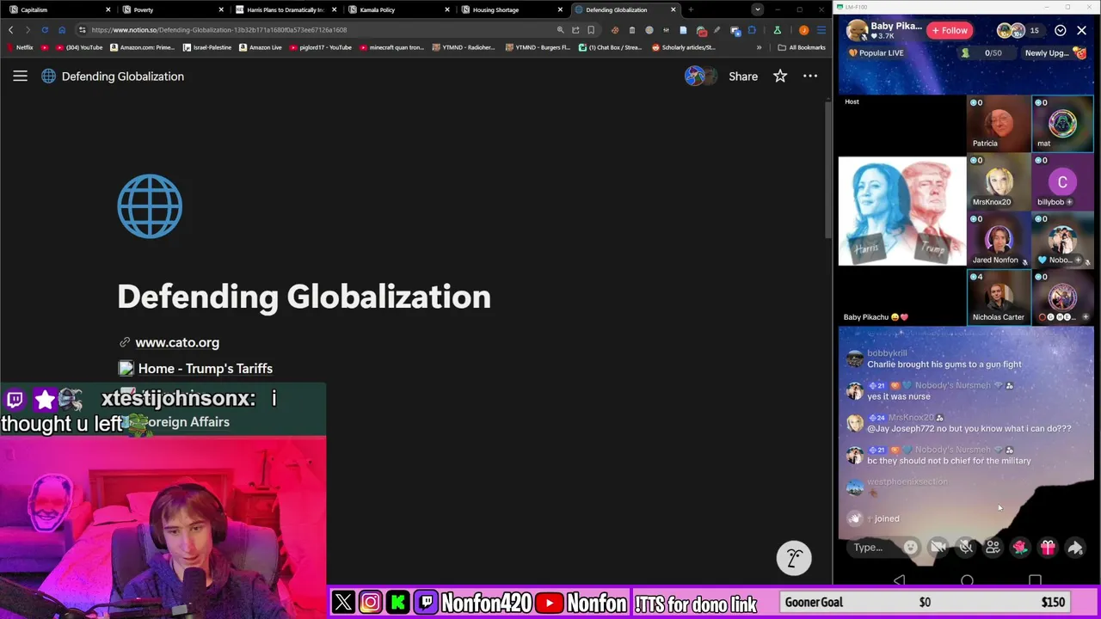Open the gift box panel

tap(1048, 547)
